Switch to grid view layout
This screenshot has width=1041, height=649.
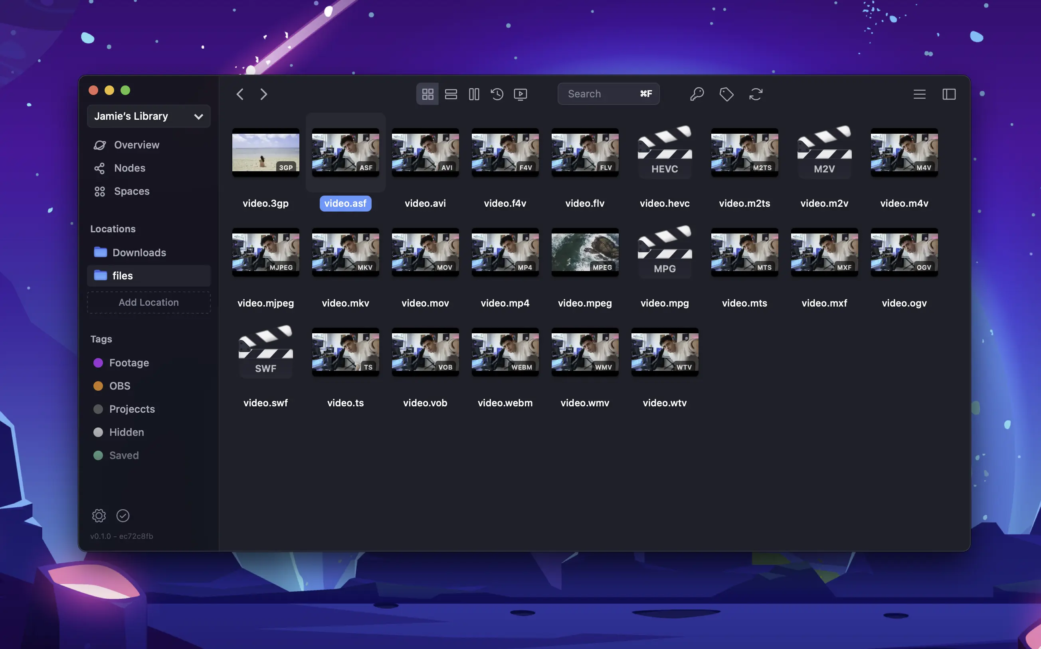[427, 94]
